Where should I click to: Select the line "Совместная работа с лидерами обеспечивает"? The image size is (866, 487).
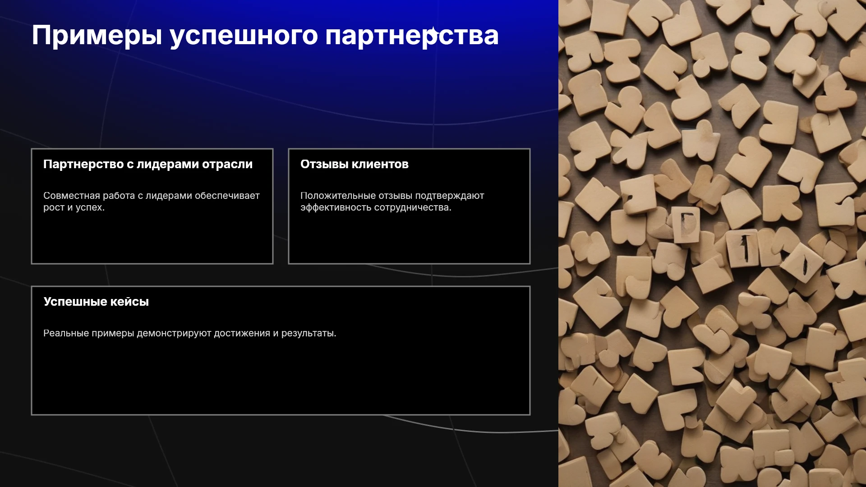(152, 196)
